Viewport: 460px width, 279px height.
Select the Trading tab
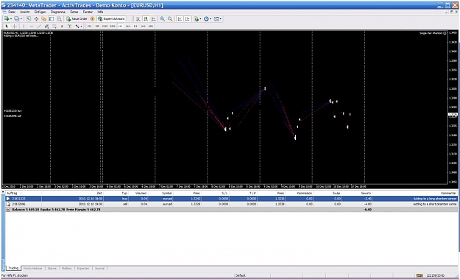(13, 268)
